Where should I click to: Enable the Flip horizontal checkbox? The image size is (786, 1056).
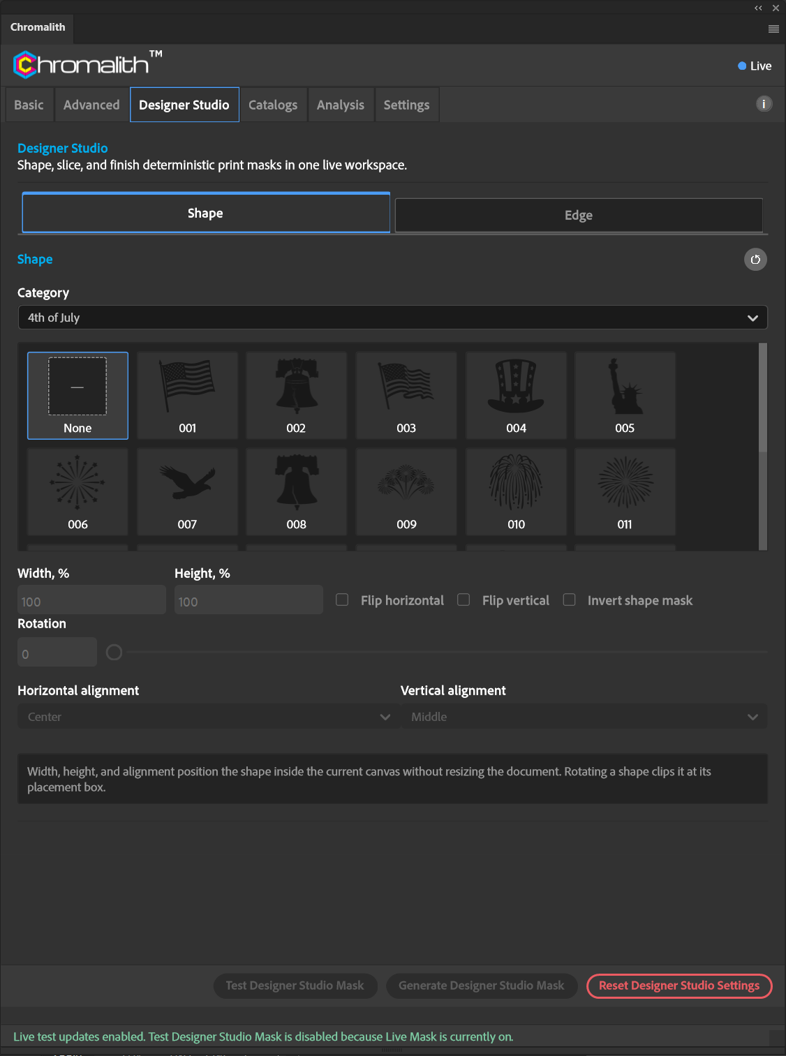pos(342,600)
